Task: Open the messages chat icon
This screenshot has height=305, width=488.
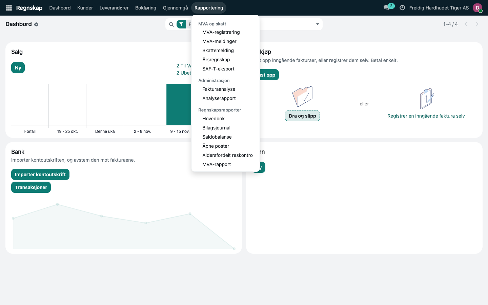Action: (x=386, y=8)
